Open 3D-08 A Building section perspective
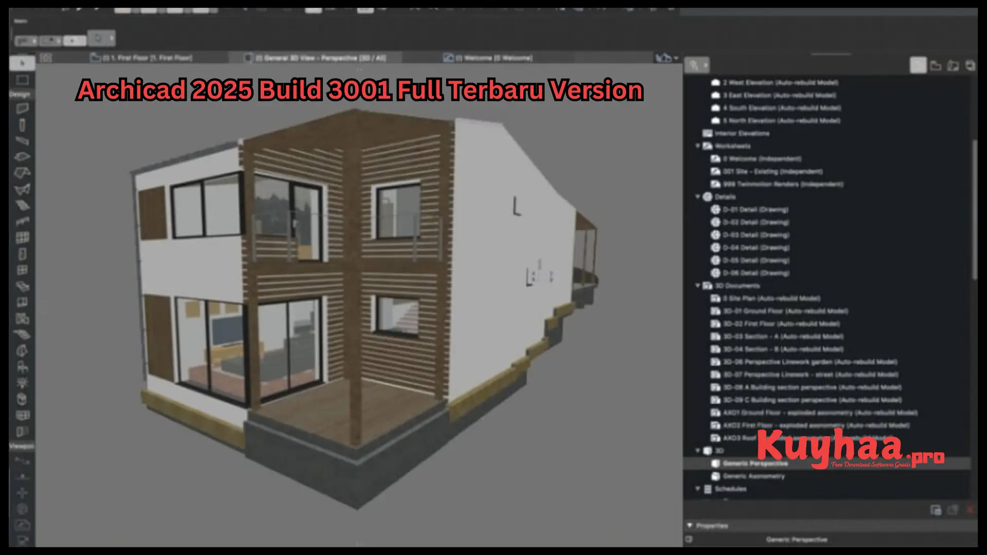987x555 pixels. click(807, 387)
